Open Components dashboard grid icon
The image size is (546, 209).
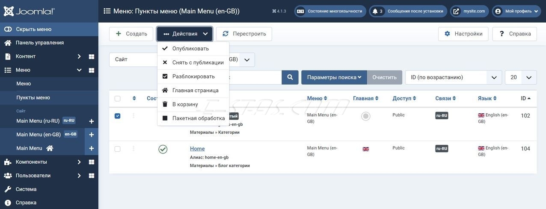point(92,162)
